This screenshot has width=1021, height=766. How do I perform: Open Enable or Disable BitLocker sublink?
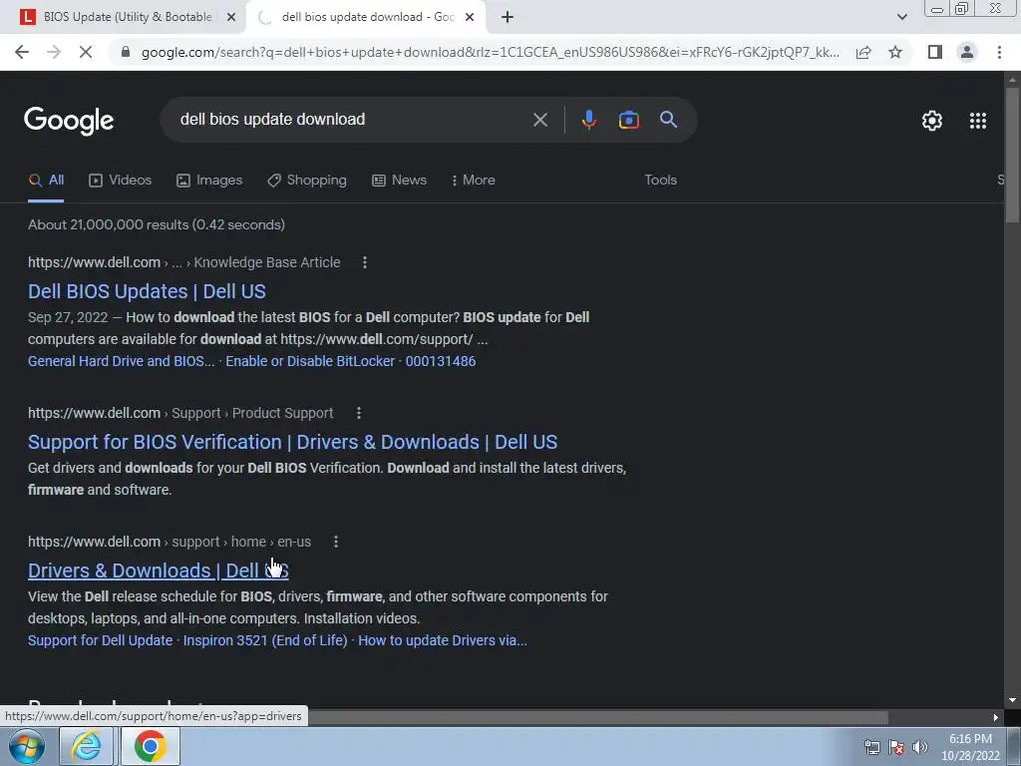click(310, 361)
